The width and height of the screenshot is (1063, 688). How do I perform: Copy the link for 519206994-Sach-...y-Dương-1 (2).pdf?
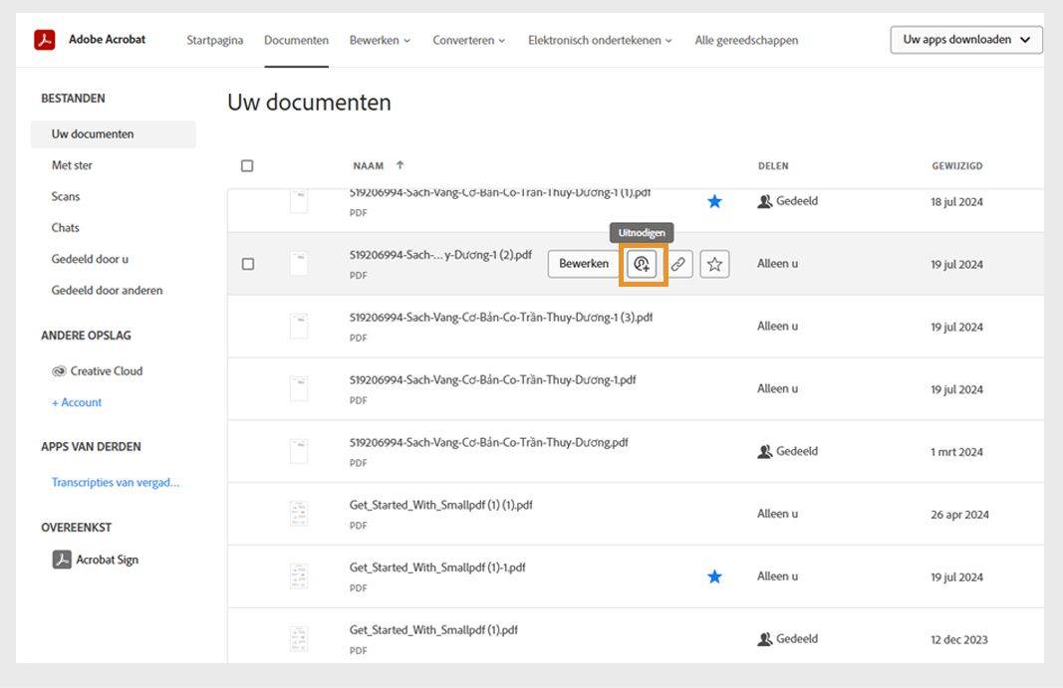tap(678, 263)
